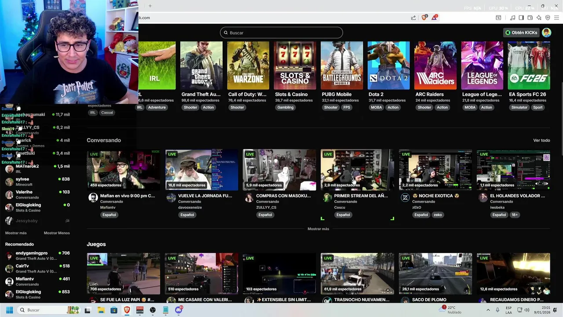The image size is (563, 317).
Task: Click the Casual tag
Action: [x=107, y=113]
